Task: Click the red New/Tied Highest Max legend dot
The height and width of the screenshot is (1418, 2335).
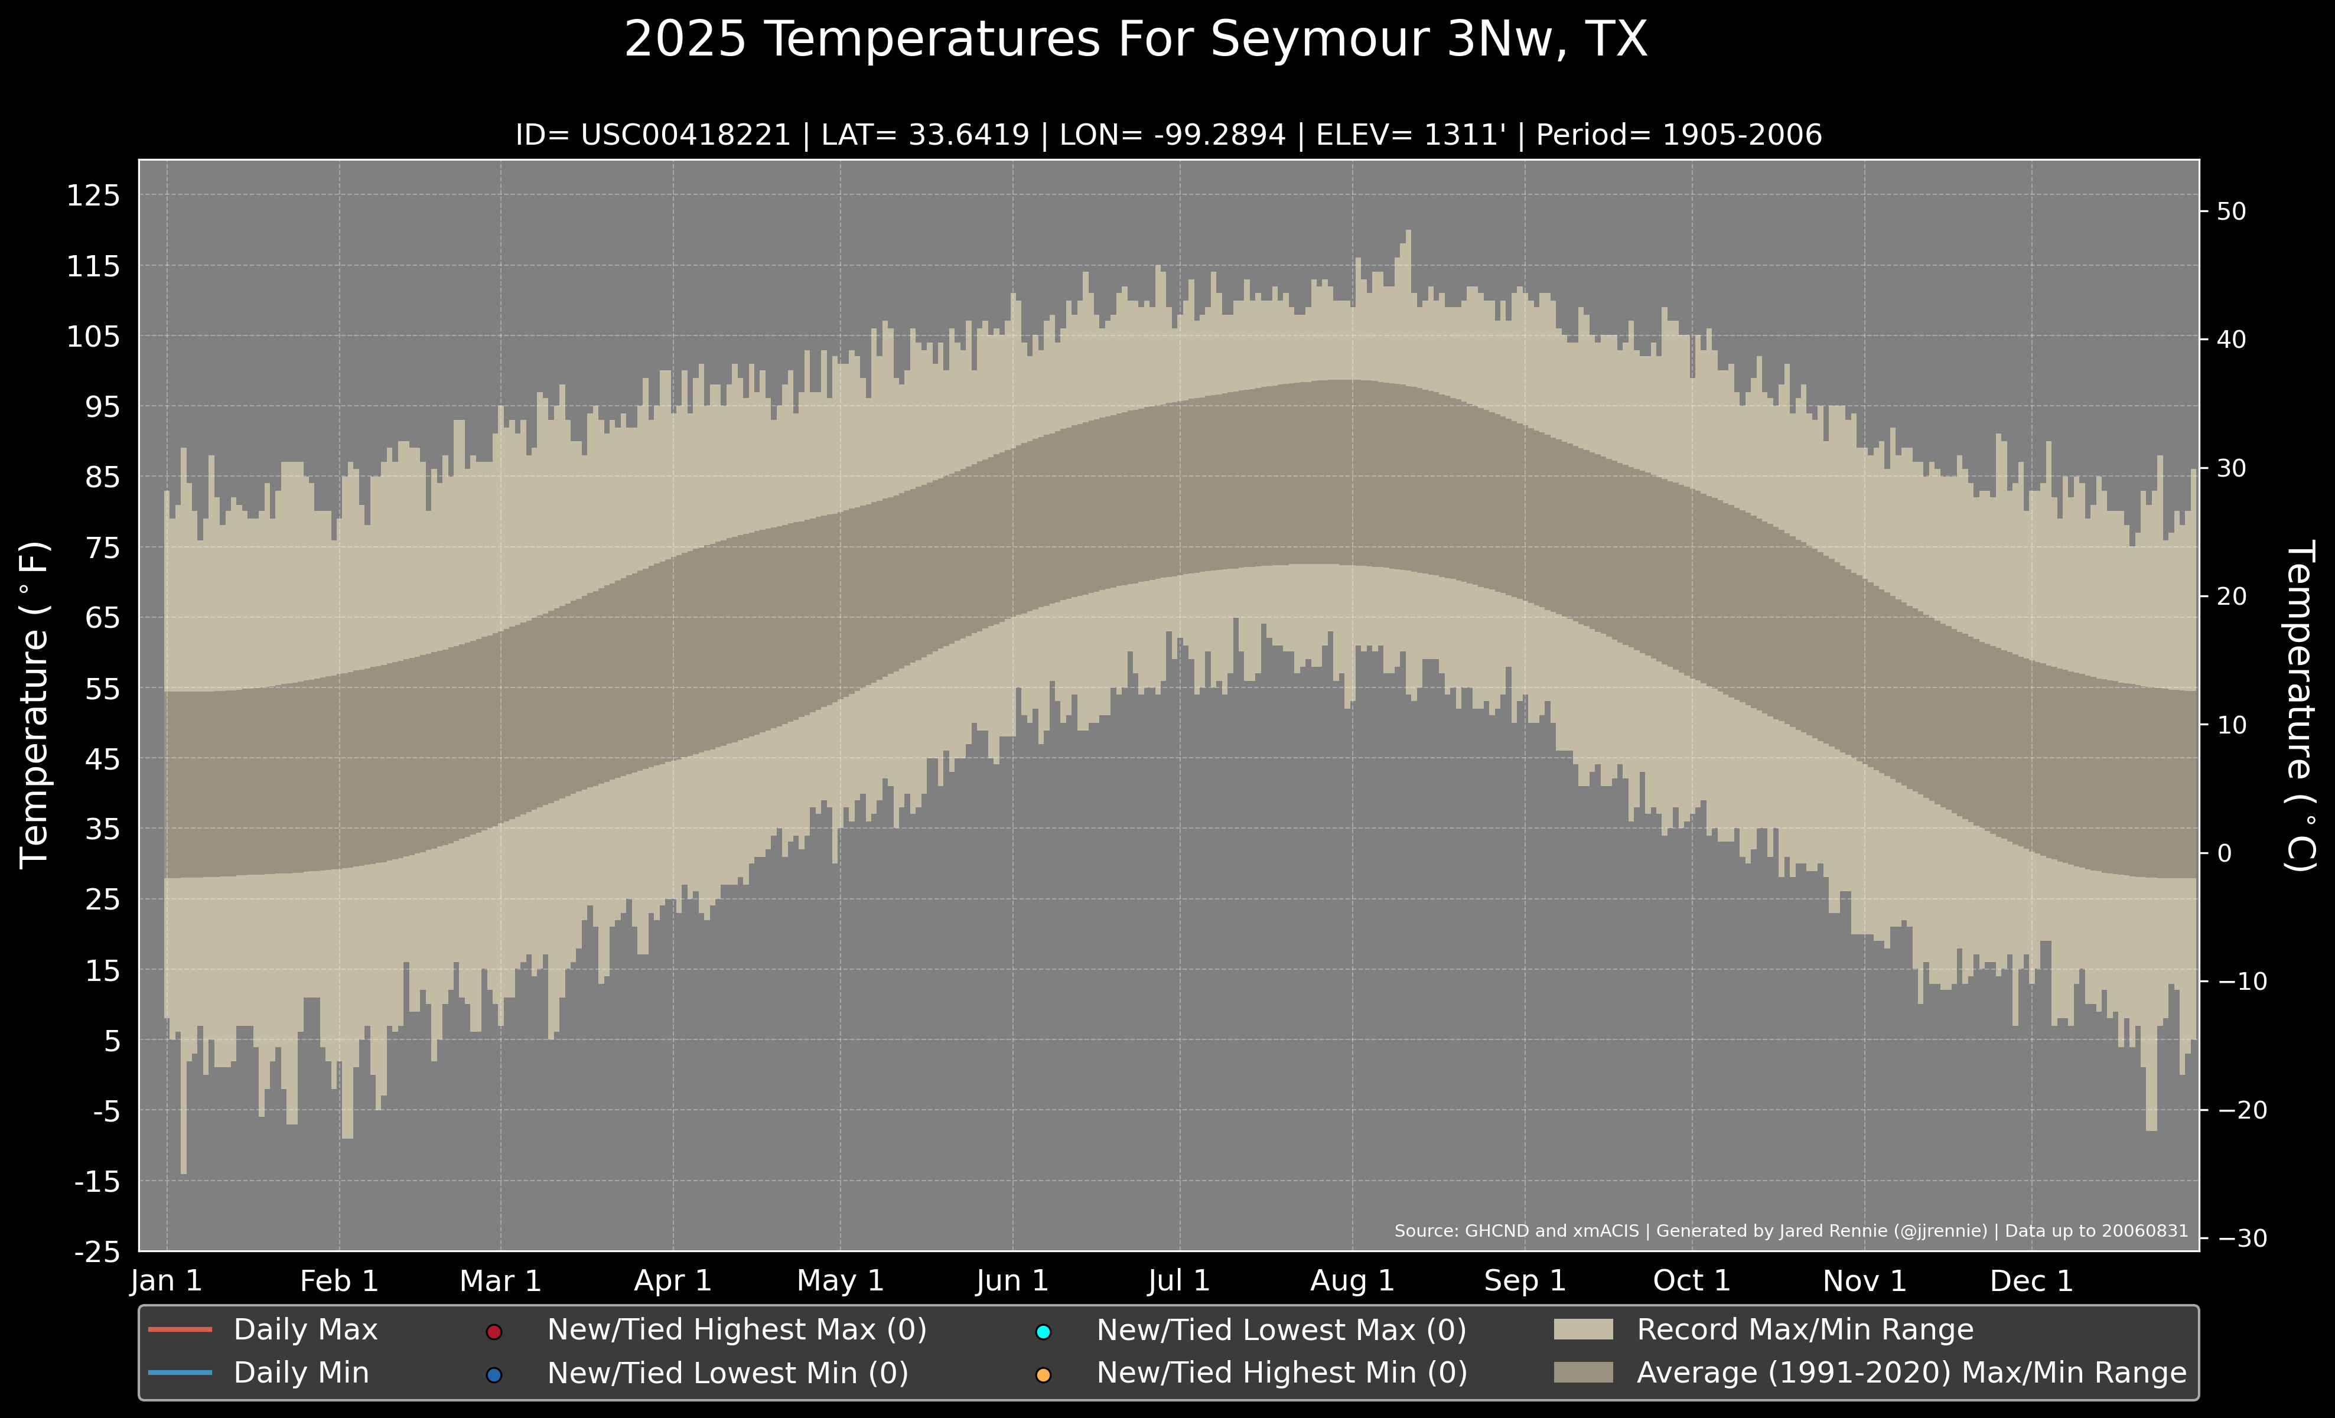Action: (493, 1332)
